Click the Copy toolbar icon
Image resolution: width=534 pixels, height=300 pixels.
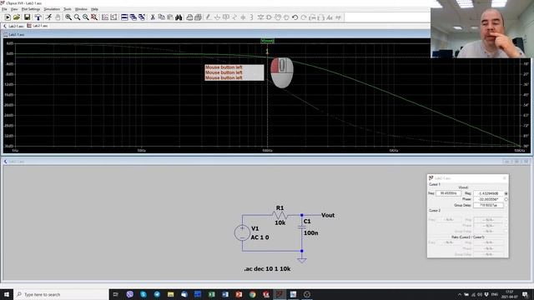[x=161, y=17]
